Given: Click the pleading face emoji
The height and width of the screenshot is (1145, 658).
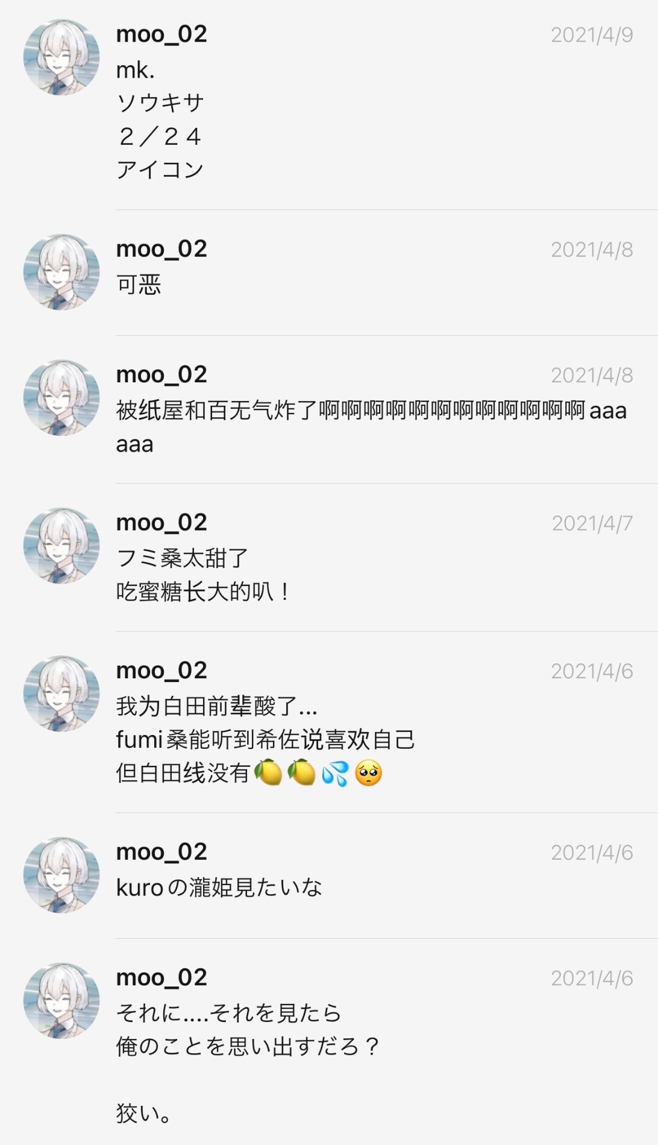Looking at the screenshot, I should [x=368, y=773].
